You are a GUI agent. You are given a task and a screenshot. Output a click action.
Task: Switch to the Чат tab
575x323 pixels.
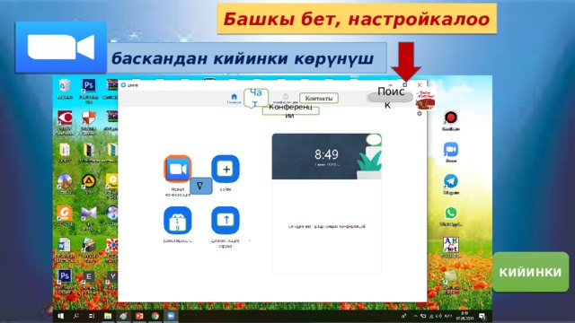pos(255,98)
